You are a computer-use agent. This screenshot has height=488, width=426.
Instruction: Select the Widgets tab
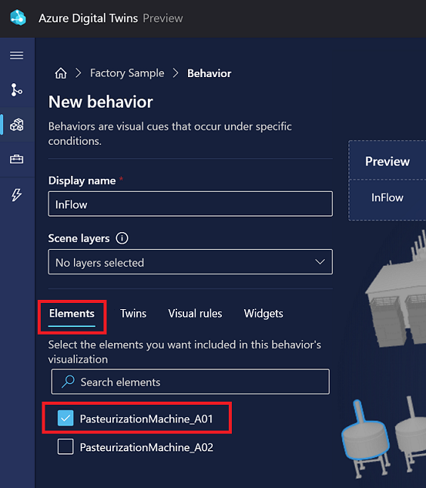pyautogui.click(x=263, y=314)
